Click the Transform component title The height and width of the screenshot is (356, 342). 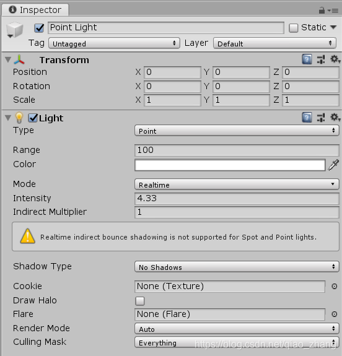pyautogui.click(x=64, y=60)
